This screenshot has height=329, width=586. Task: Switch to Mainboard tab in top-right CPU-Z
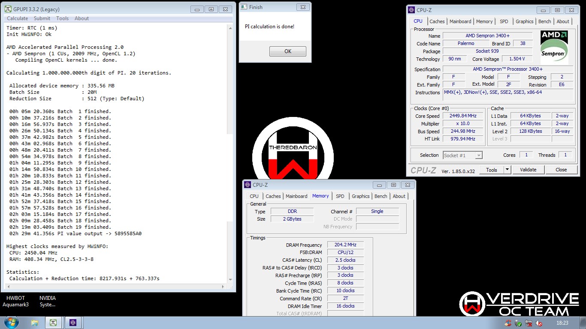click(x=460, y=21)
